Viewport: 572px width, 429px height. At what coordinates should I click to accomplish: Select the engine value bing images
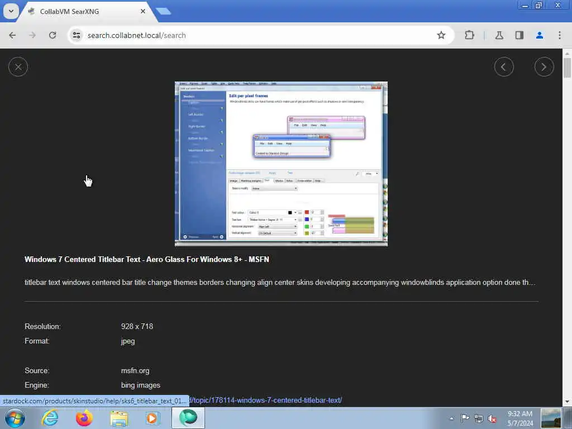[140, 385]
